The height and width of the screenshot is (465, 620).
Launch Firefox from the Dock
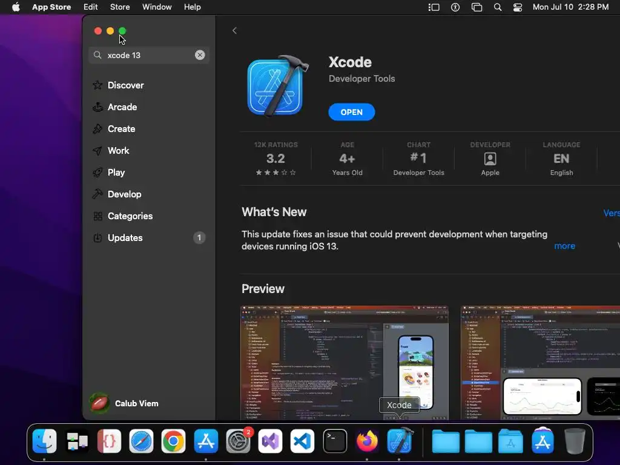[x=367, y=441]
